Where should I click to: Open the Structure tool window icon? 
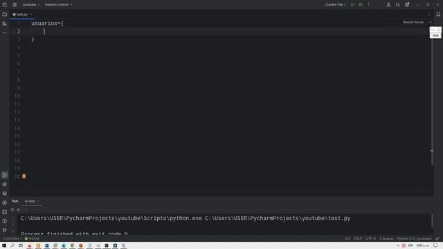pos(5,24)
